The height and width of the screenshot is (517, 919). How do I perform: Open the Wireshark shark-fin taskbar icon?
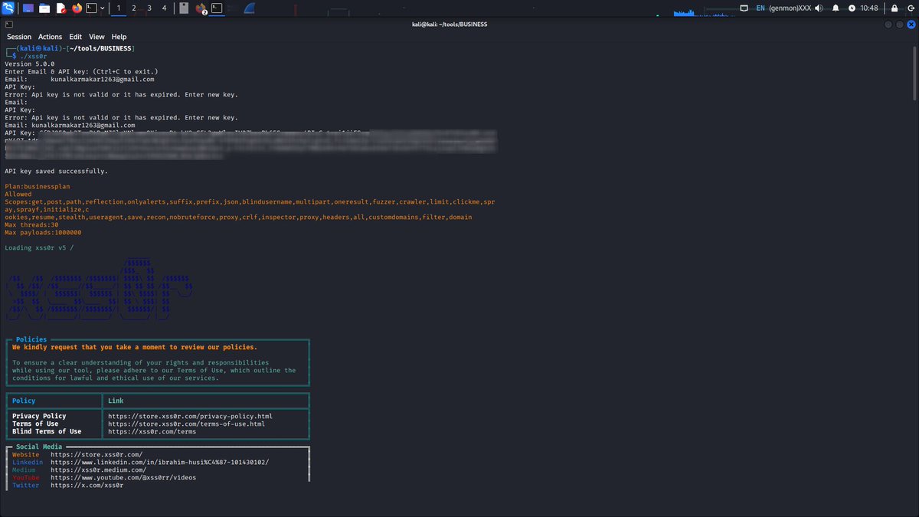[249, 9]
